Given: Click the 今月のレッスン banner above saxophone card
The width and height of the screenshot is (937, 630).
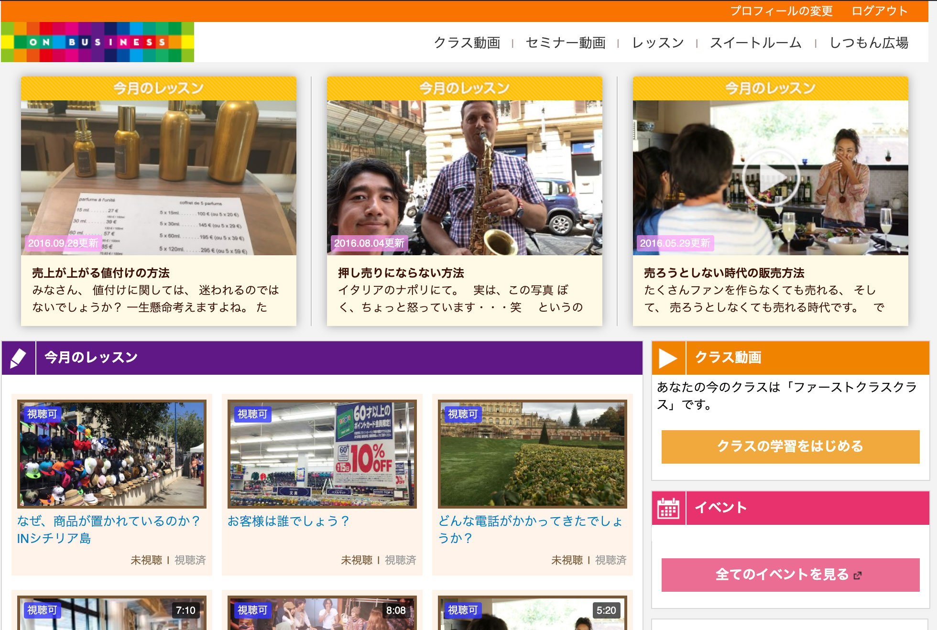Looking at the screenshot, I should [x=465, y=88].
